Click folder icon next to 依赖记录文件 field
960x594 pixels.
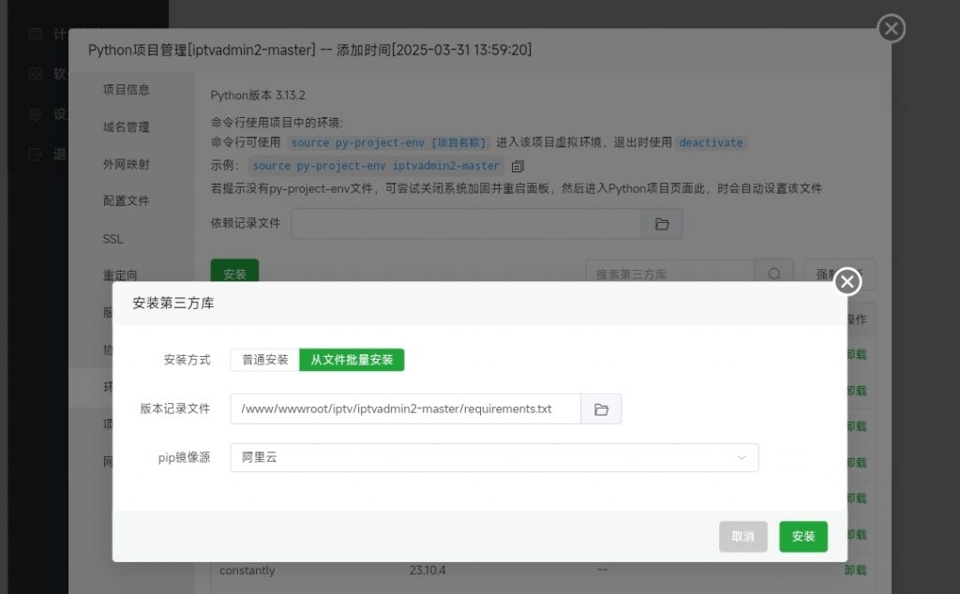coord(662,224)
